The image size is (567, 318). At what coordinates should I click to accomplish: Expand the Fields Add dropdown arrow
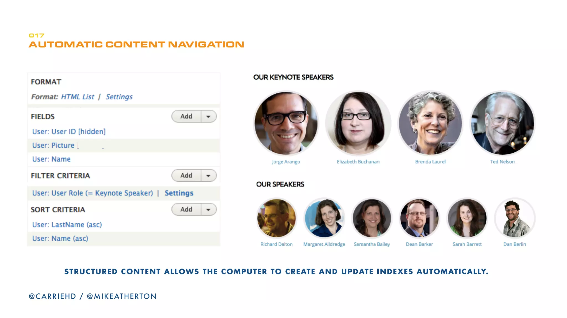click(x=208, y=116)
